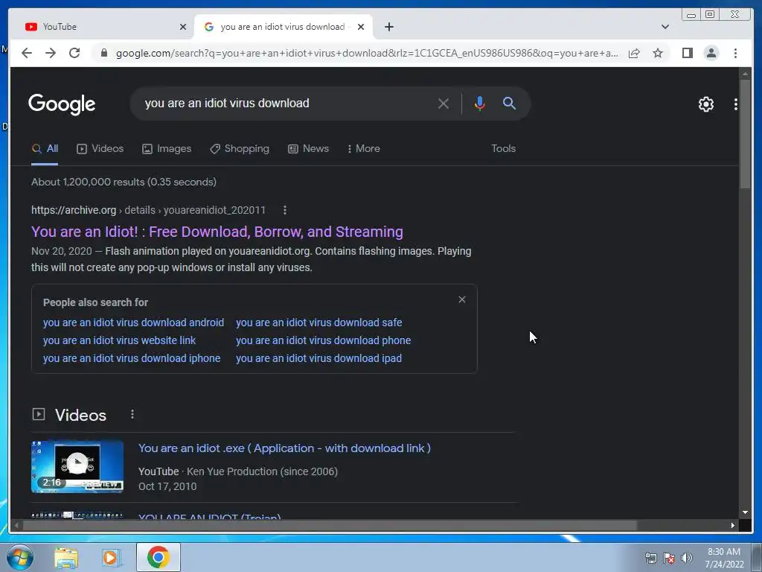Dismiss the People also search for box
Image resolution: width=762 pixels, height=572 pixels.
coord(461,299)
